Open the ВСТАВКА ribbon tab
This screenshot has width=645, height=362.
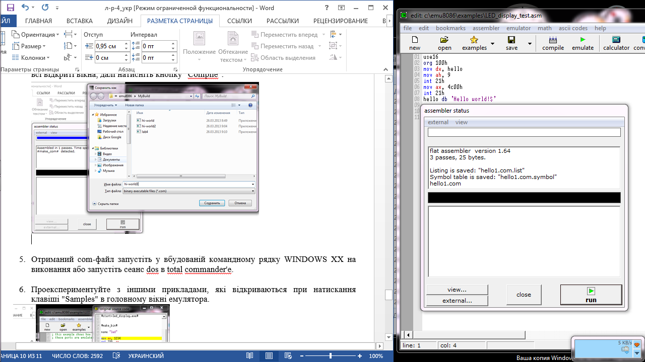(x=80, y=21)
